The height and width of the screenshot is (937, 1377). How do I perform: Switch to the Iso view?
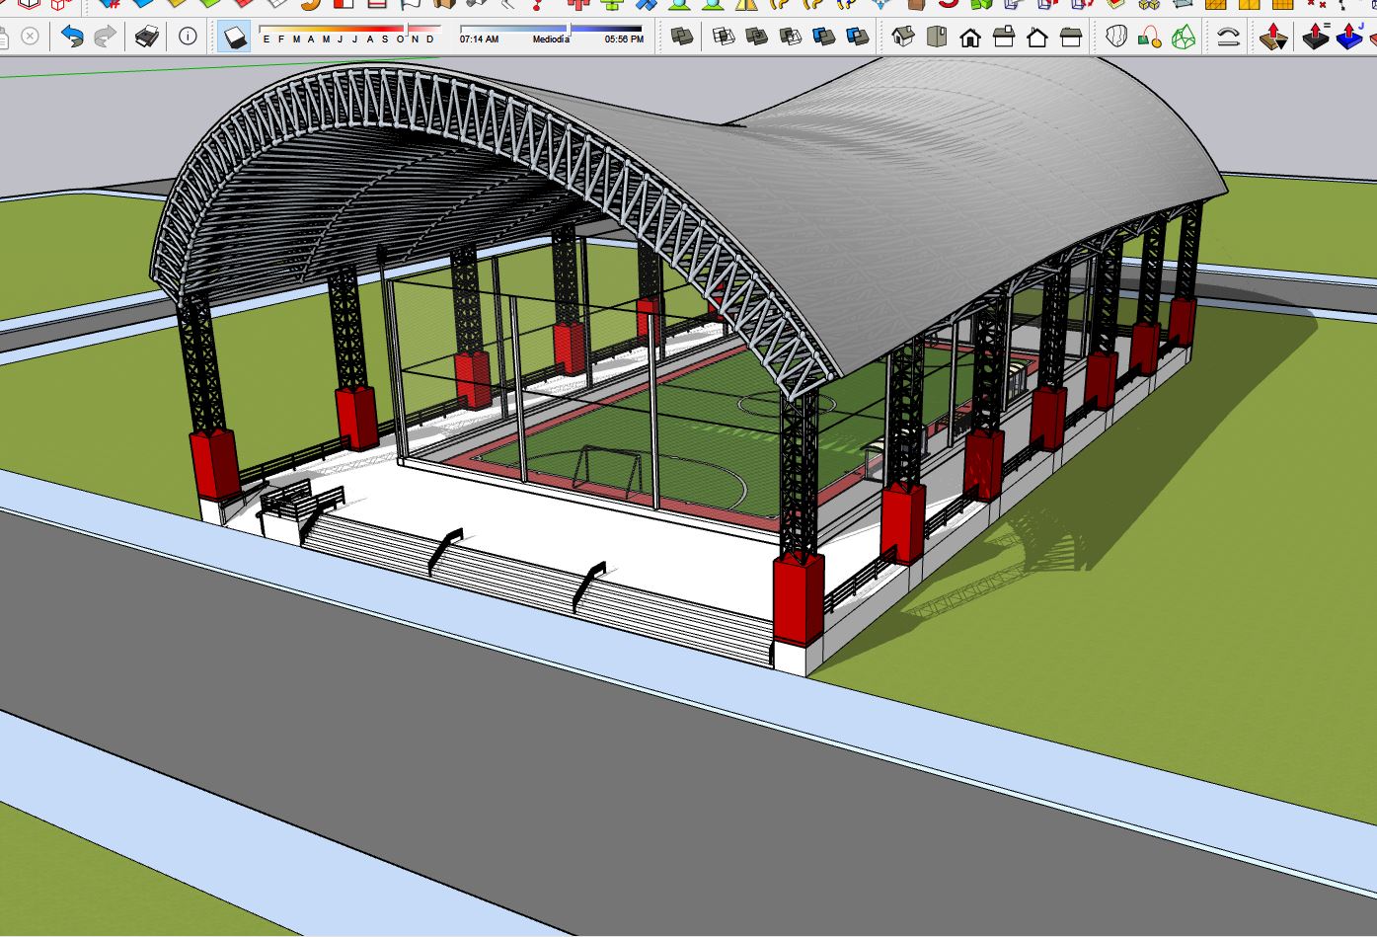903,38
